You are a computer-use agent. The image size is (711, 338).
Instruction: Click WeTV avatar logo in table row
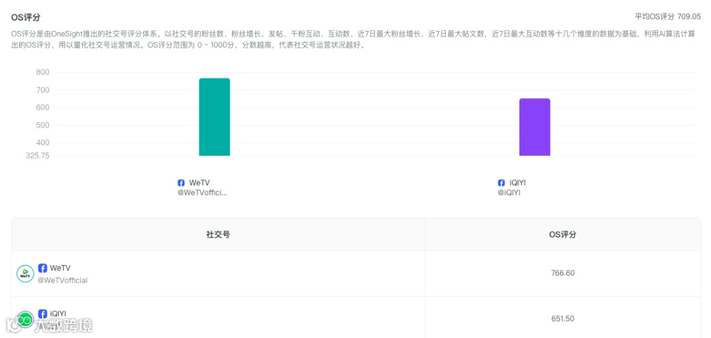(x=26, y=274)
